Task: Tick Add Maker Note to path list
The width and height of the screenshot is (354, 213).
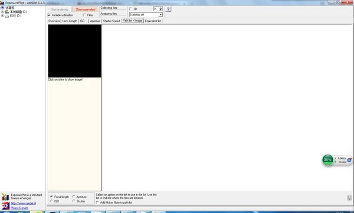Action: click(97, 202)
